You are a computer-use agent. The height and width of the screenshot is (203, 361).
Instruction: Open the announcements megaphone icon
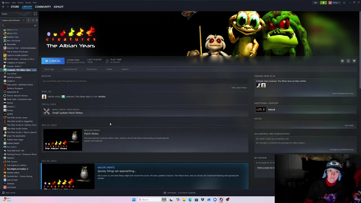click(x=316, y=3)
